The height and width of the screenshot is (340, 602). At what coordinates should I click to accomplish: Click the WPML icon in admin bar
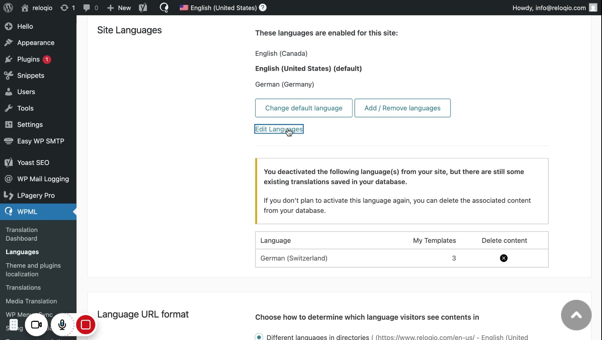coord(164,8)
